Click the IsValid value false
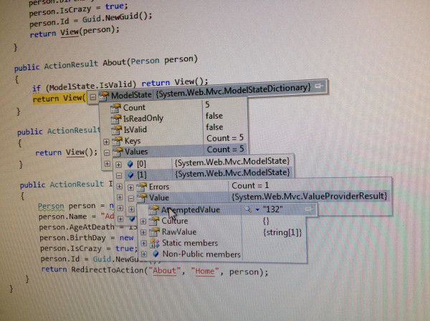430x321 pixels. tap(214, 127)
